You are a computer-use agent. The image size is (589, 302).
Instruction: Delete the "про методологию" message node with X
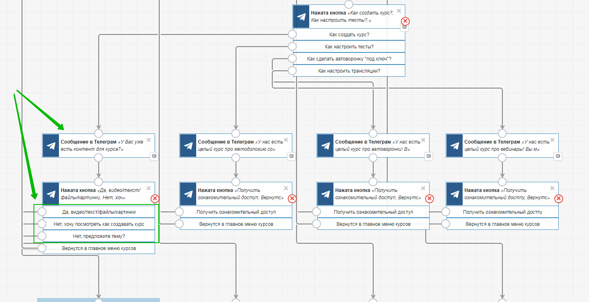(286, 140)
